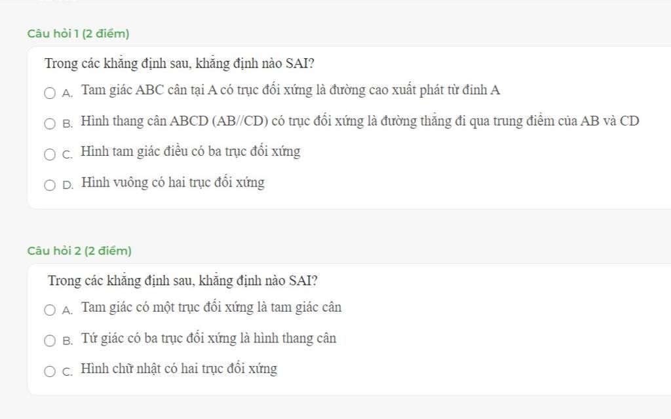This screenshot has width=671, height=419.
Task: Click answer text 'Hình vuông có hai trục đối xứng'
Action: [173, 183]
